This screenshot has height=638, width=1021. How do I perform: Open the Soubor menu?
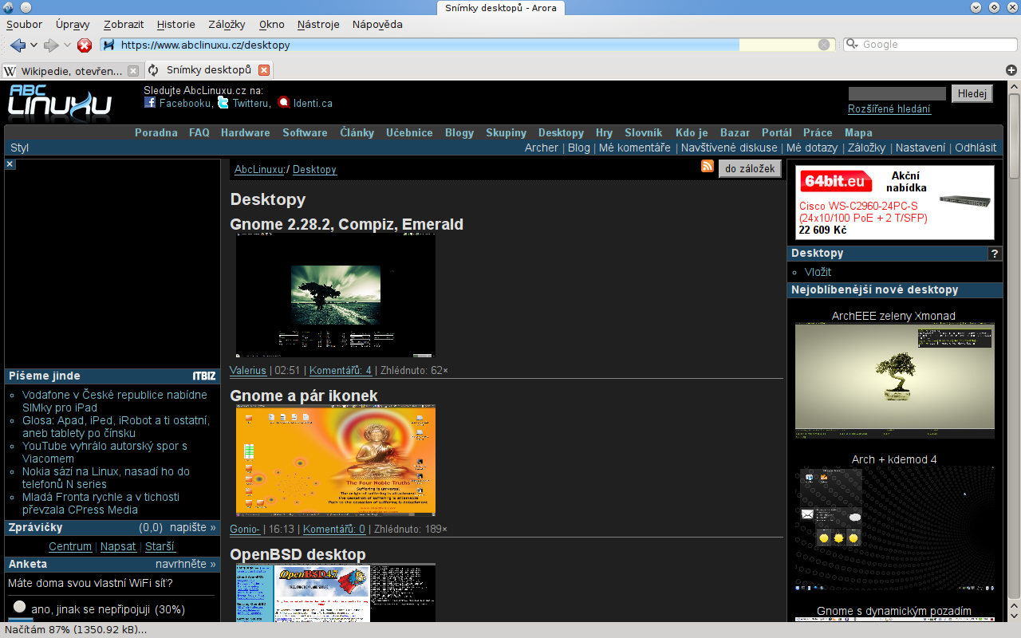[25, 24]
